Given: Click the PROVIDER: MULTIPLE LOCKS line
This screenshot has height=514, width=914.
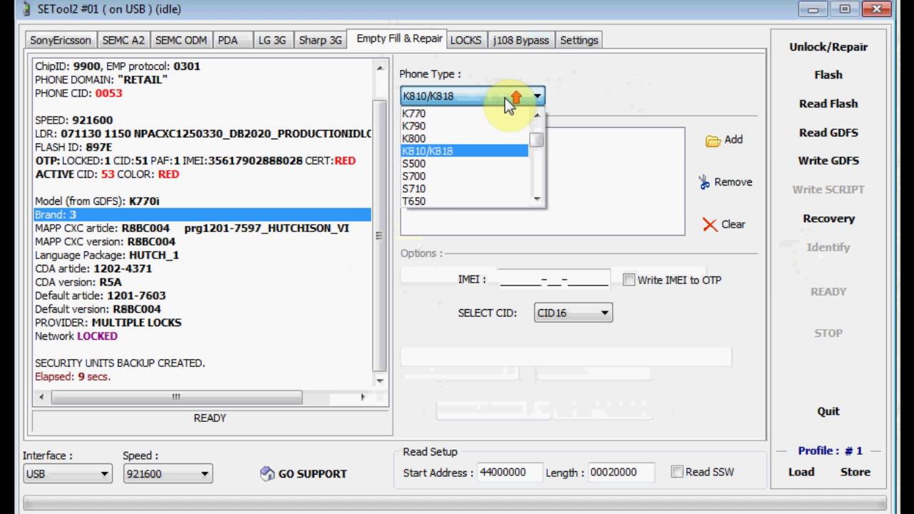Looking at the screenshot, I should coord(108,323).
